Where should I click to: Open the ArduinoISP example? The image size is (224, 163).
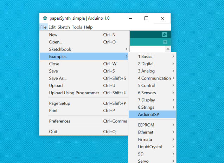pos(152,114)
